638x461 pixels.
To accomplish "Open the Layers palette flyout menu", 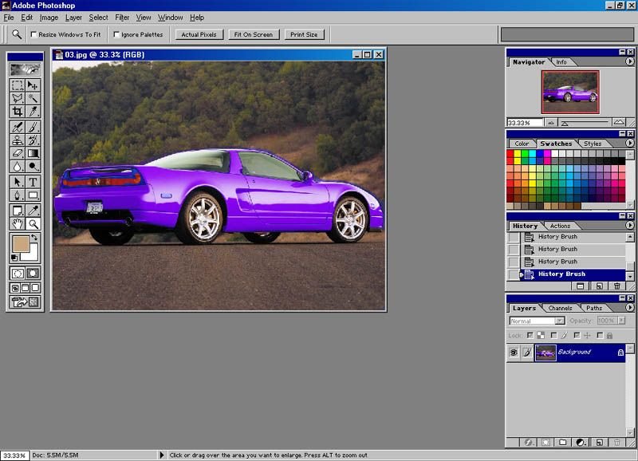I will (631, 308).
